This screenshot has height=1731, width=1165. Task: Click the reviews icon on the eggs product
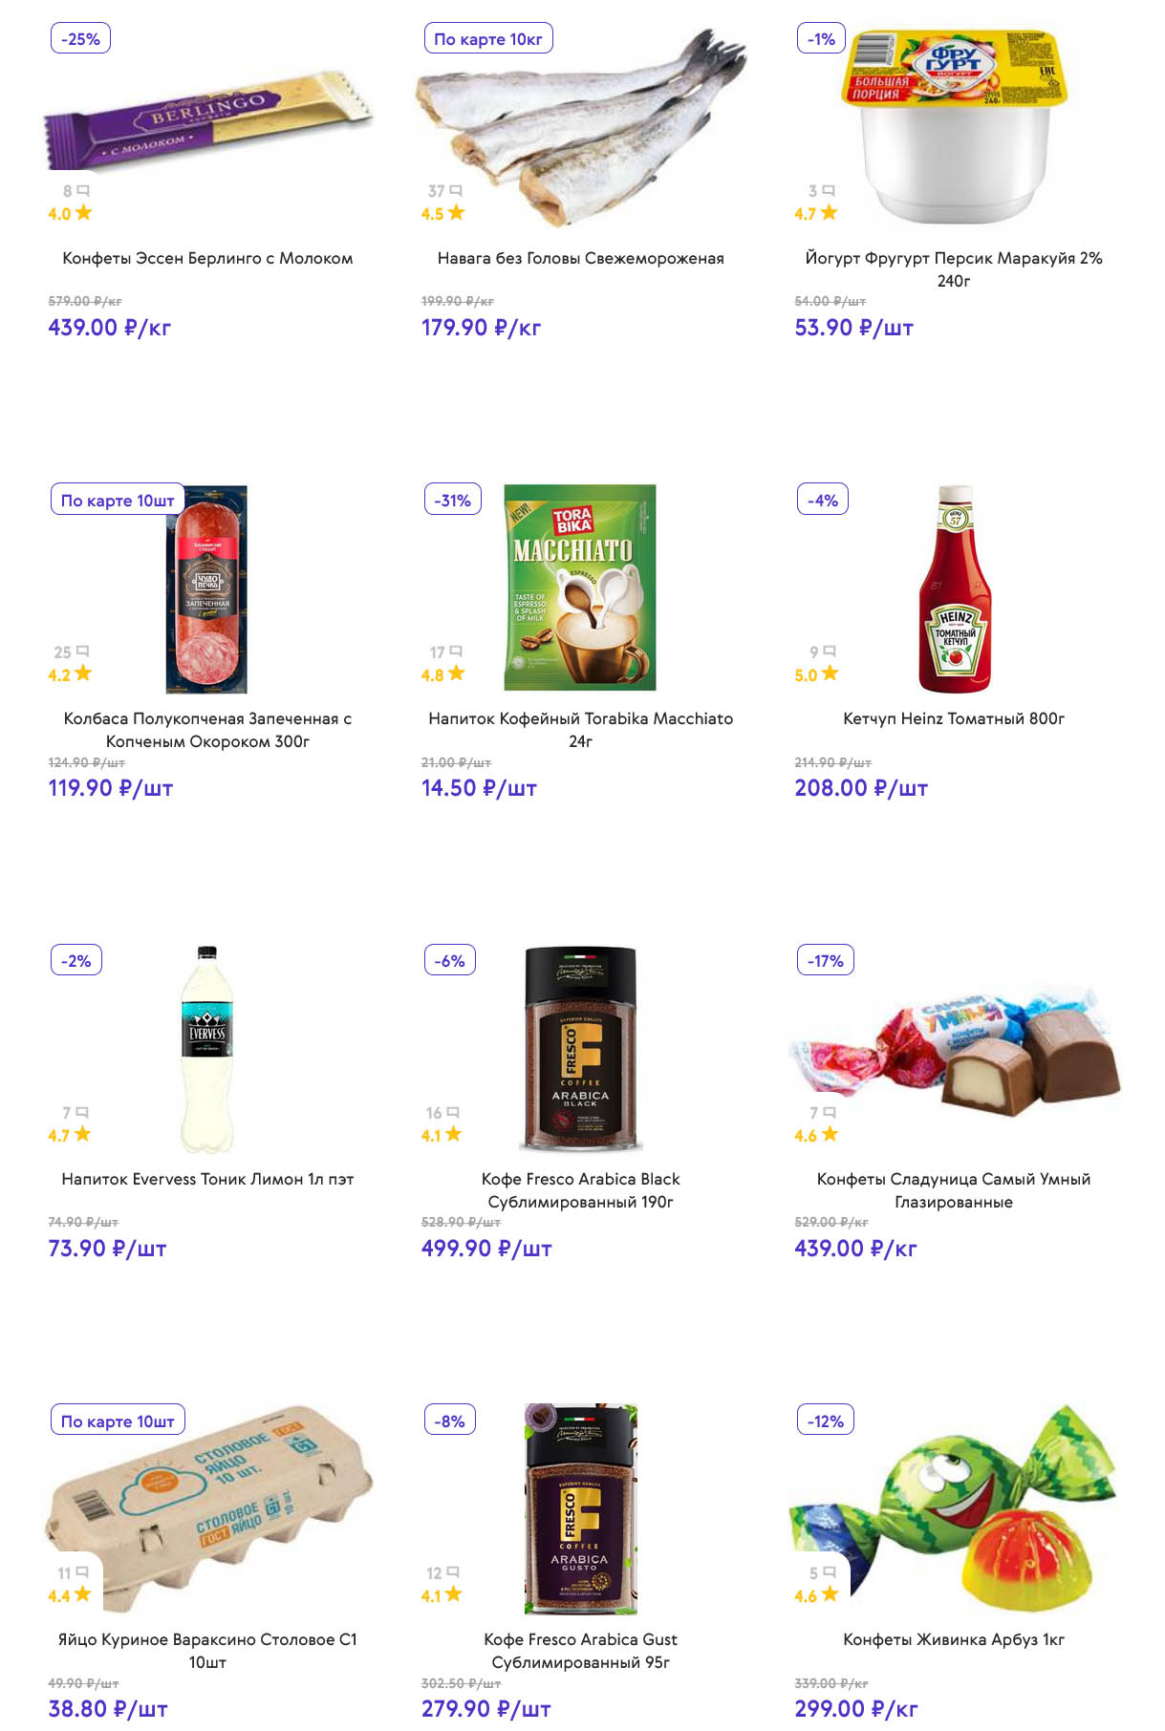pos(82,1571)
